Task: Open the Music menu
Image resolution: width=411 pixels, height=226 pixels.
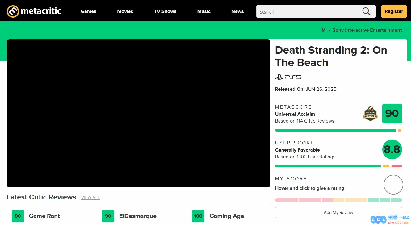Action: 204,11
